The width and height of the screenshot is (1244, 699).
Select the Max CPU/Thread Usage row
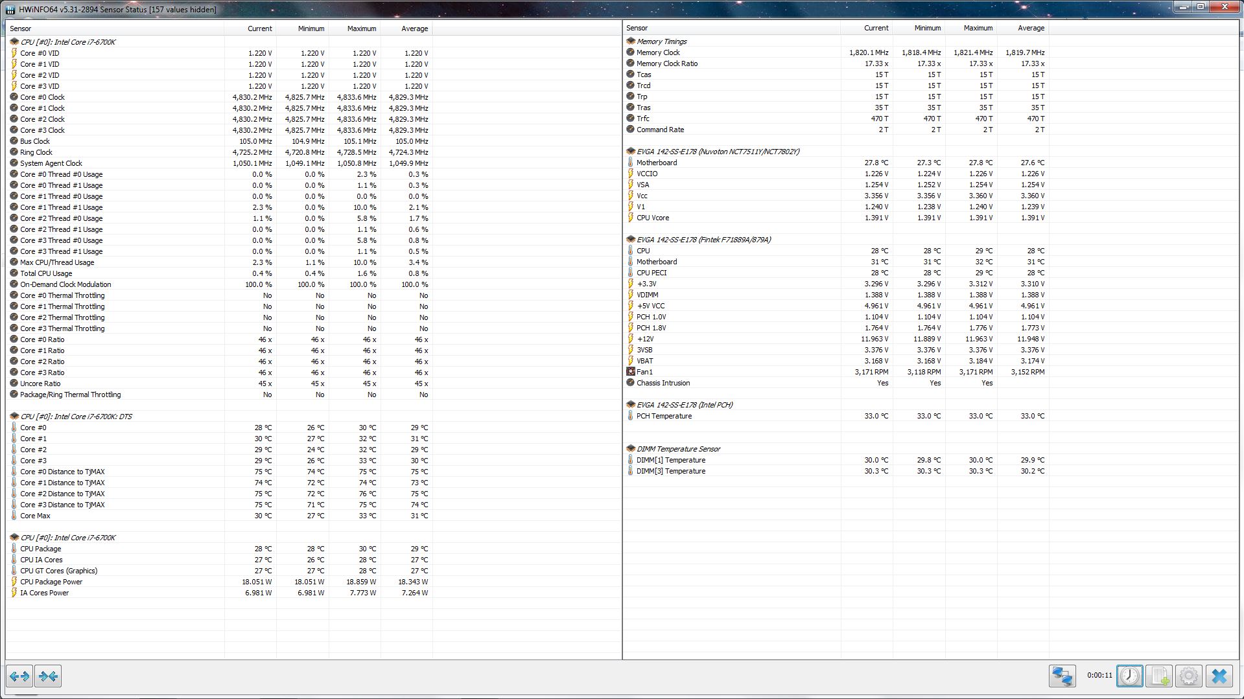[x=220, y=262]
